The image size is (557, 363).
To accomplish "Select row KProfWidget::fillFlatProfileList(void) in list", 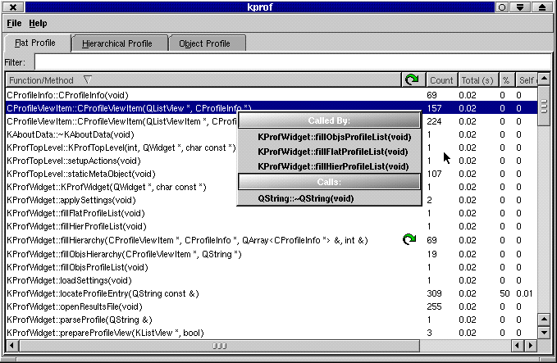I will [x=272, y=213].
